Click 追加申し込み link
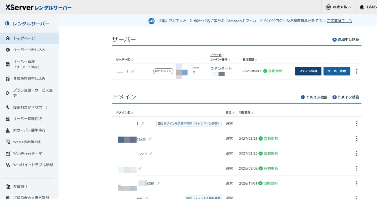Image resolution: width=377 pixels, height=199 pixels. click(x=345, y=40)
